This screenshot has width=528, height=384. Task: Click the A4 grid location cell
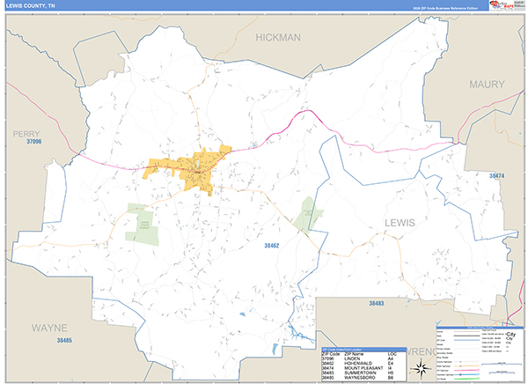click(x=391, y=358)
